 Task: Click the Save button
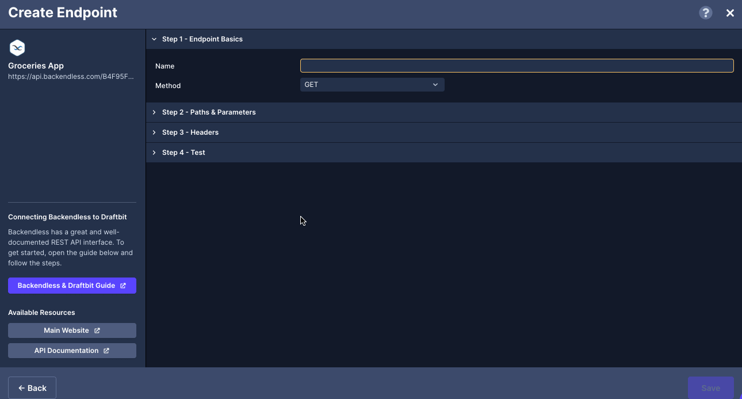(x=711, y=388)
